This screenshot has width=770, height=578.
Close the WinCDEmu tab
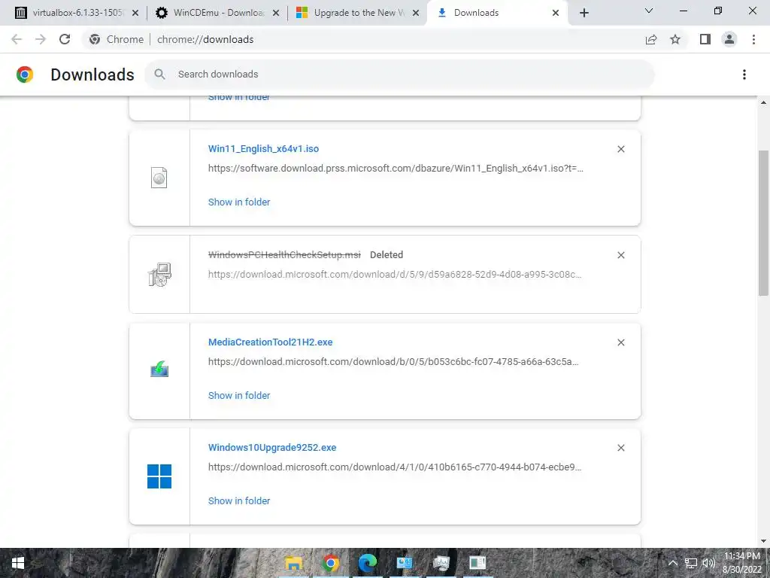coord(276,13)
